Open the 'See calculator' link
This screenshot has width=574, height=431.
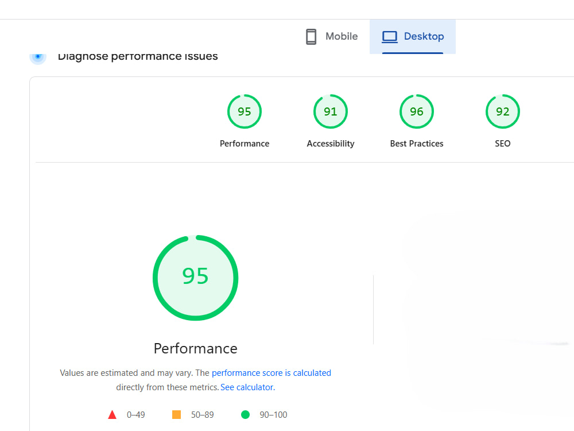point(247,387)
